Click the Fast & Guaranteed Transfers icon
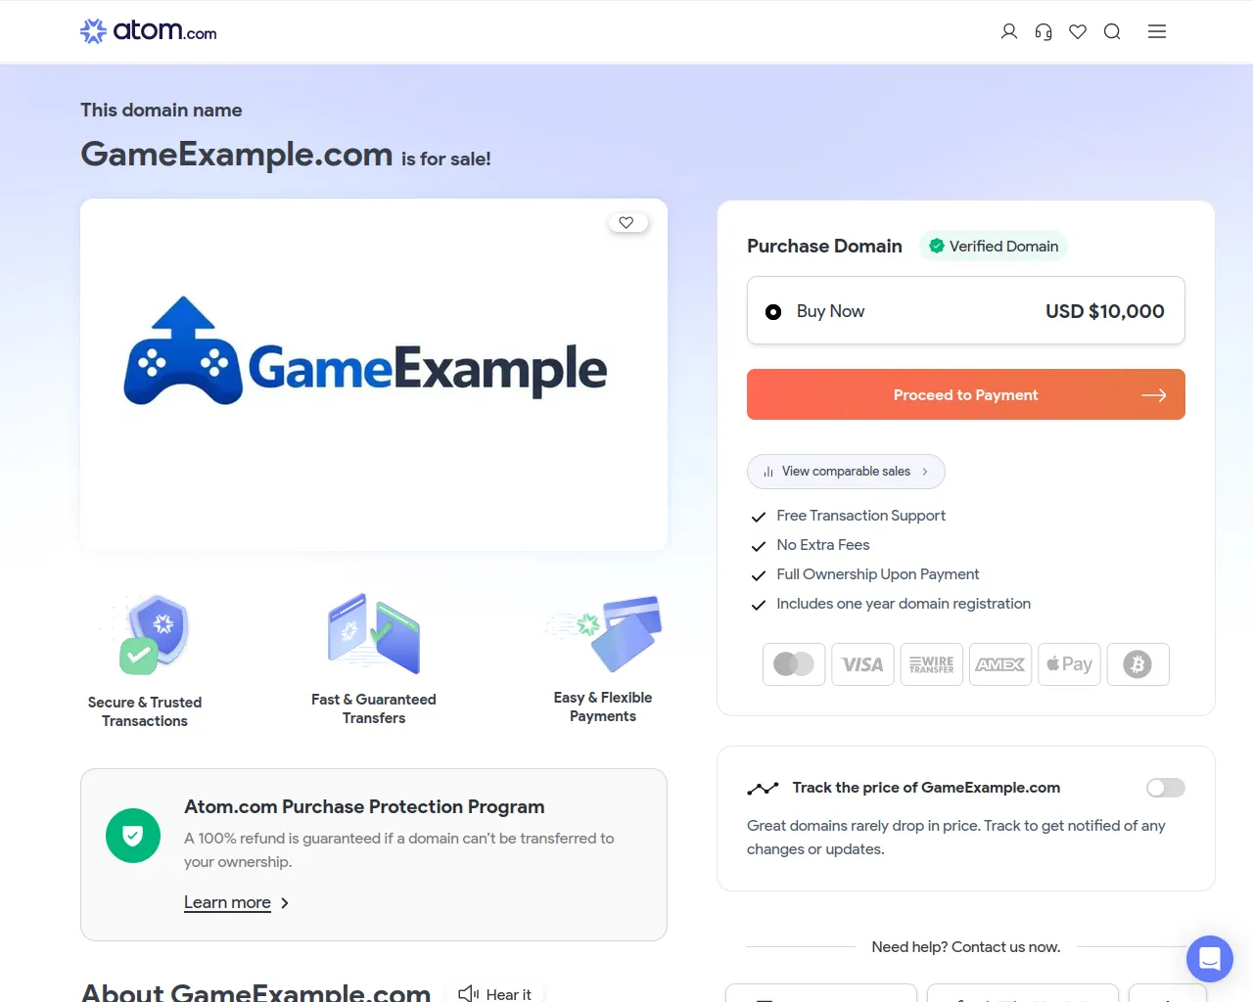1253x1002 pixels. (x=374, y=633)
